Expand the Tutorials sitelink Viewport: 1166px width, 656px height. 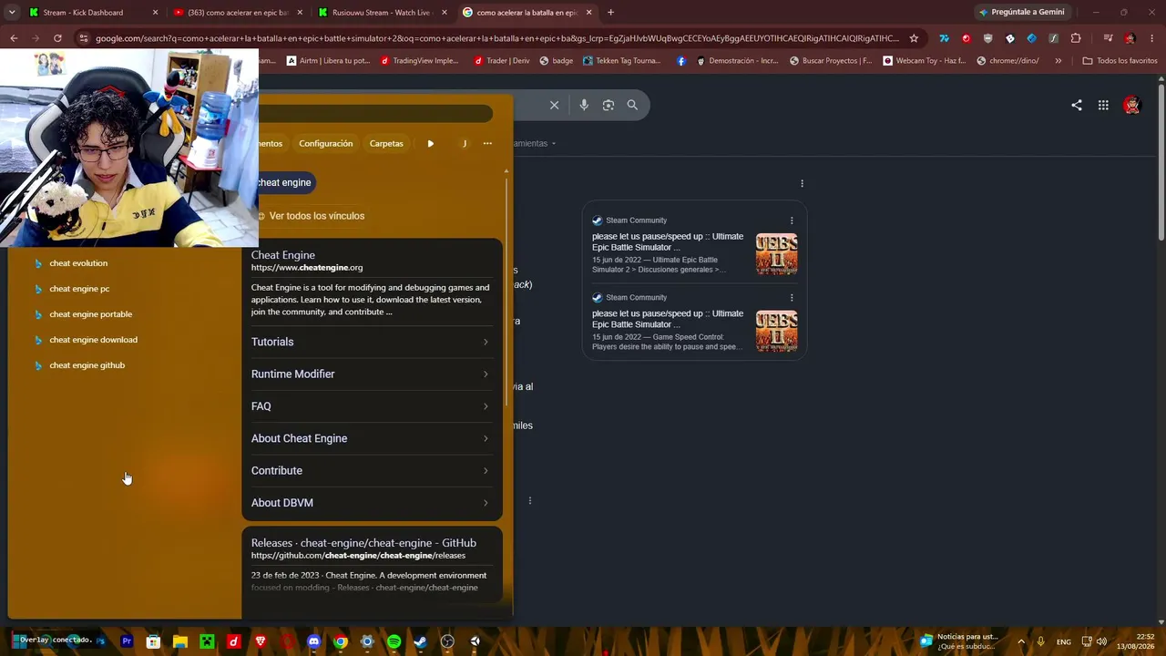[x=371, y=342]
